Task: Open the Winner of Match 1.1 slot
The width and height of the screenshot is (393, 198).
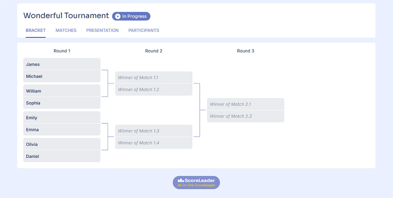Action: (154, 78)
